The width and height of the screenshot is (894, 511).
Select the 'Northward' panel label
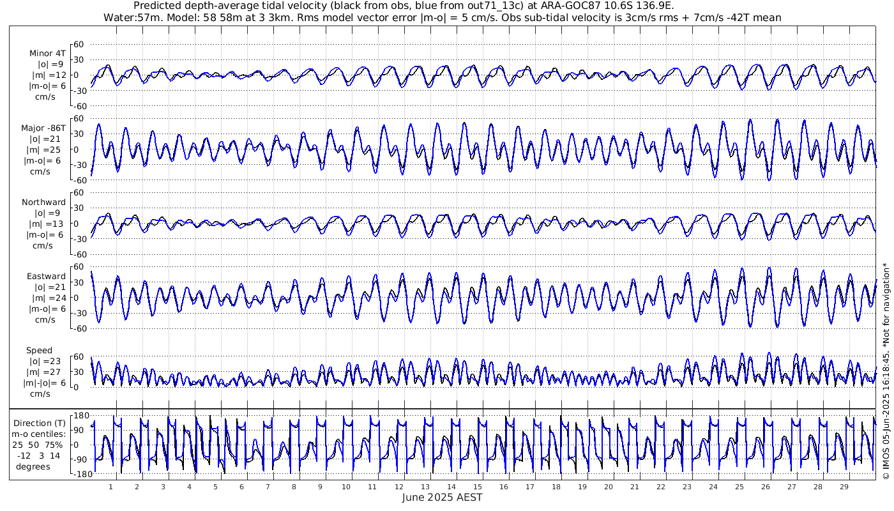(x=43, y=202)
